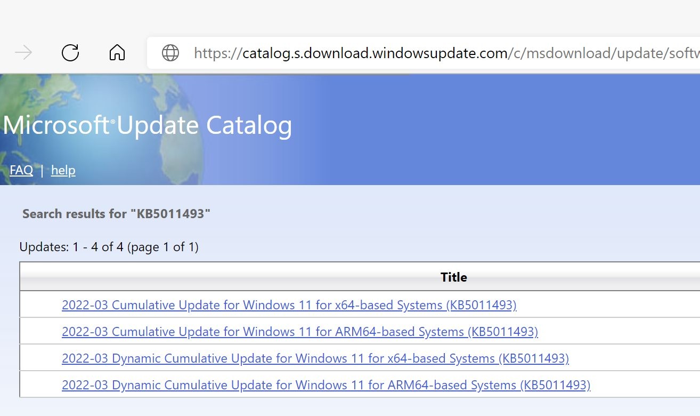Open the help link
This screenshot has height=416, width=700.
(63, 170)
